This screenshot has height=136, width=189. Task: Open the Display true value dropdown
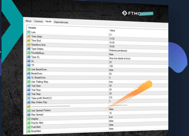(x=138, y=117)
